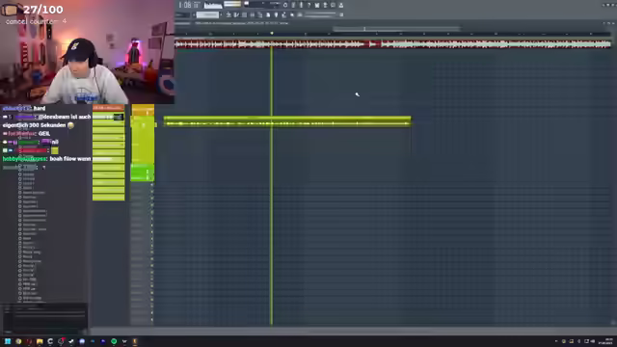Click the output waveform monitor in toolbar

[213, 5]
